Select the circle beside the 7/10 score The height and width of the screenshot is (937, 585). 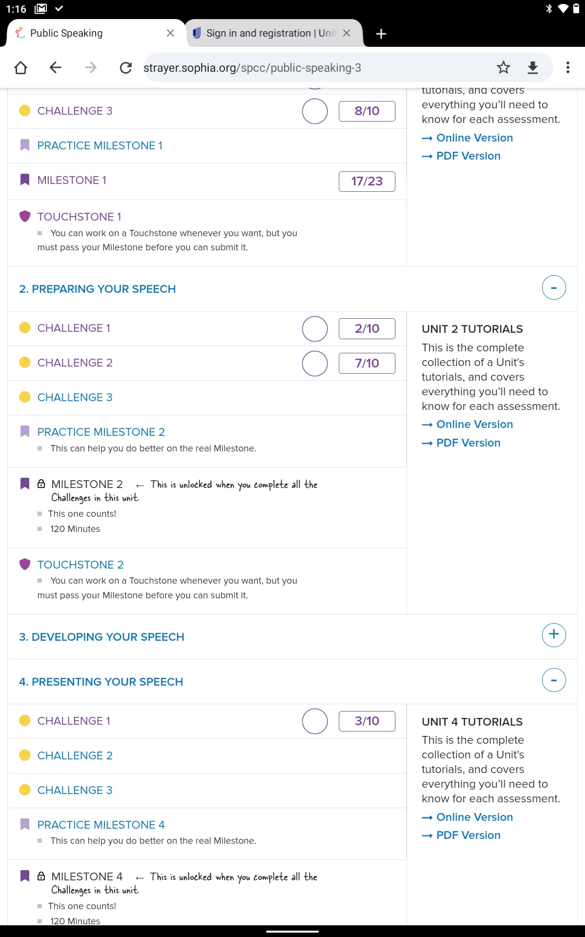point(315,363)
